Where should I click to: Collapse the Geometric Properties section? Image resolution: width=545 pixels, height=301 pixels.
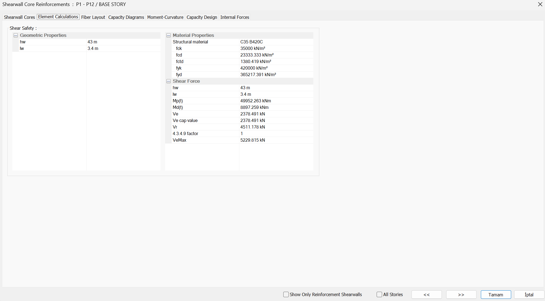pos(16,35)
